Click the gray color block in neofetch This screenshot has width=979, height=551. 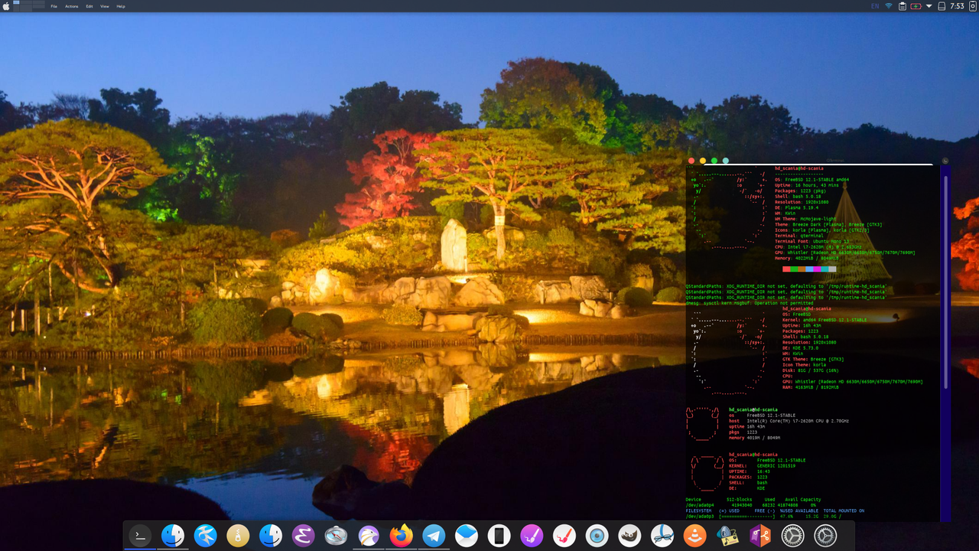[x=832, y=269]
